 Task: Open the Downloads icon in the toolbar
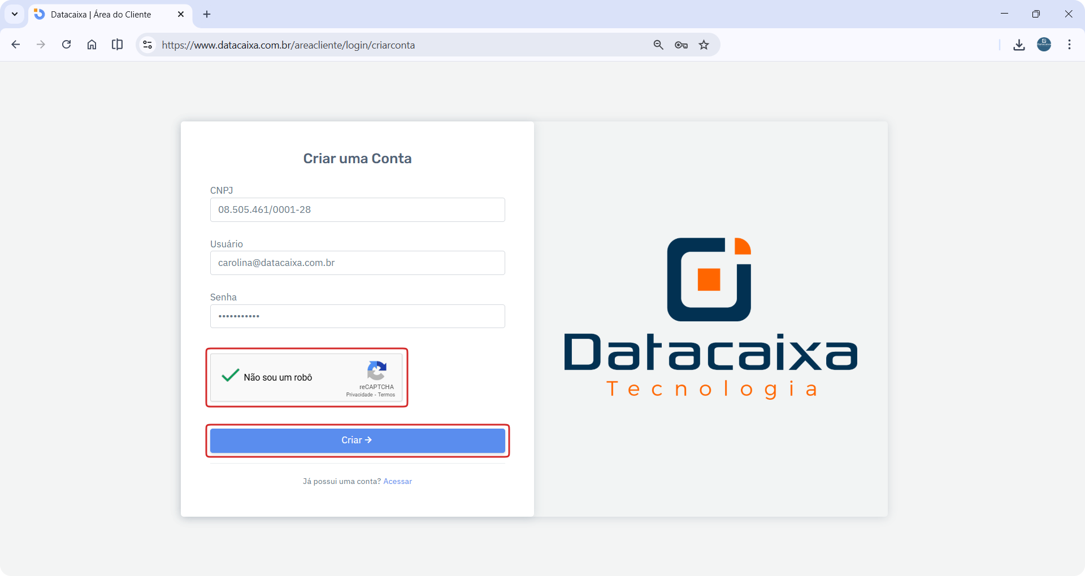coord(1019,45)
